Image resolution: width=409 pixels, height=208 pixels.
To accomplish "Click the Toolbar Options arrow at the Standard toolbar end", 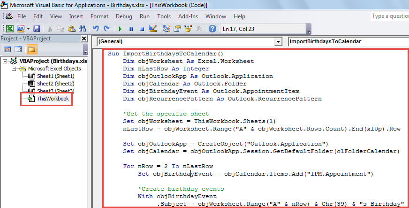I will [x=309, y=29].
